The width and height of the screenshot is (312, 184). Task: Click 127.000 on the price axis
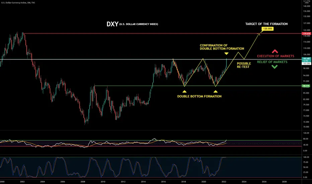[307, 23]
